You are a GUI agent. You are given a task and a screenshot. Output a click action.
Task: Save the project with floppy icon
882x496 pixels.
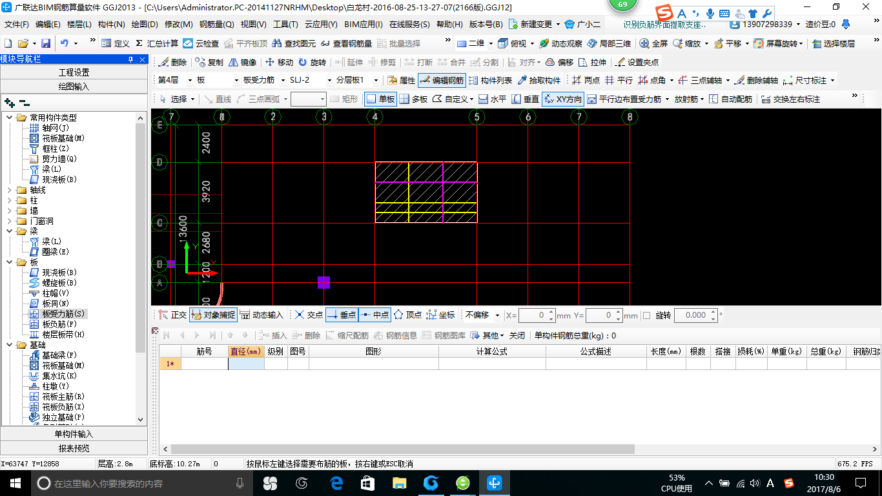[x=46, y=43]
